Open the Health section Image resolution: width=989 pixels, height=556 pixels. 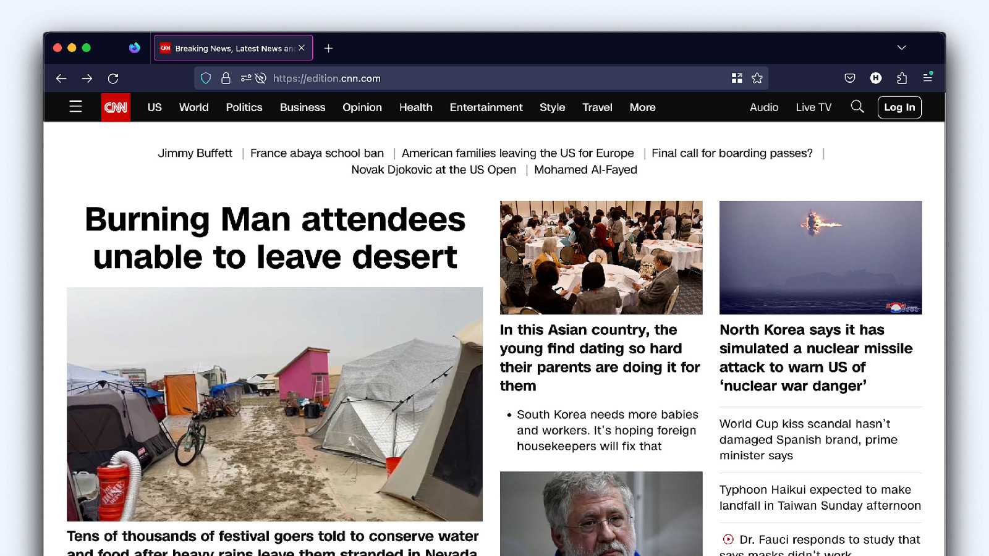(x=416, y=107)
